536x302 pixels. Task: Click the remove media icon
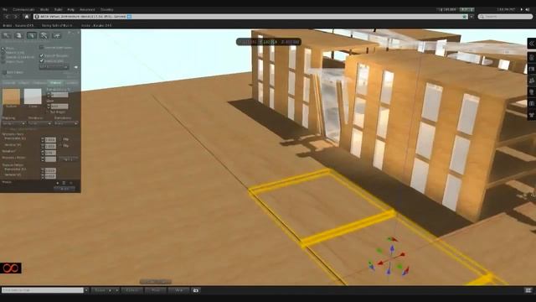64,183
